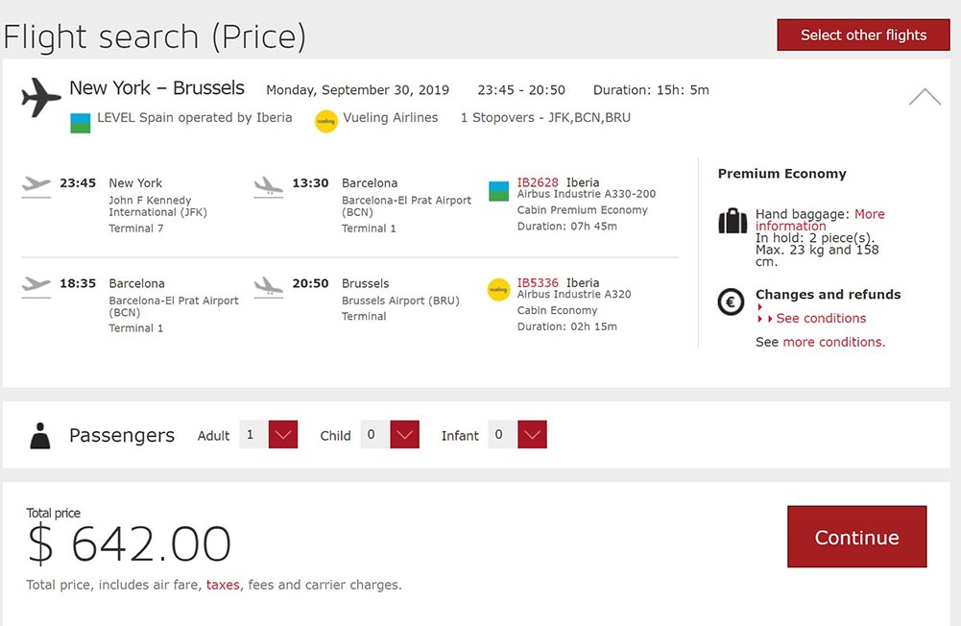Click the euro Changes and refunds icon
The image size is (961, 626).
731,301
